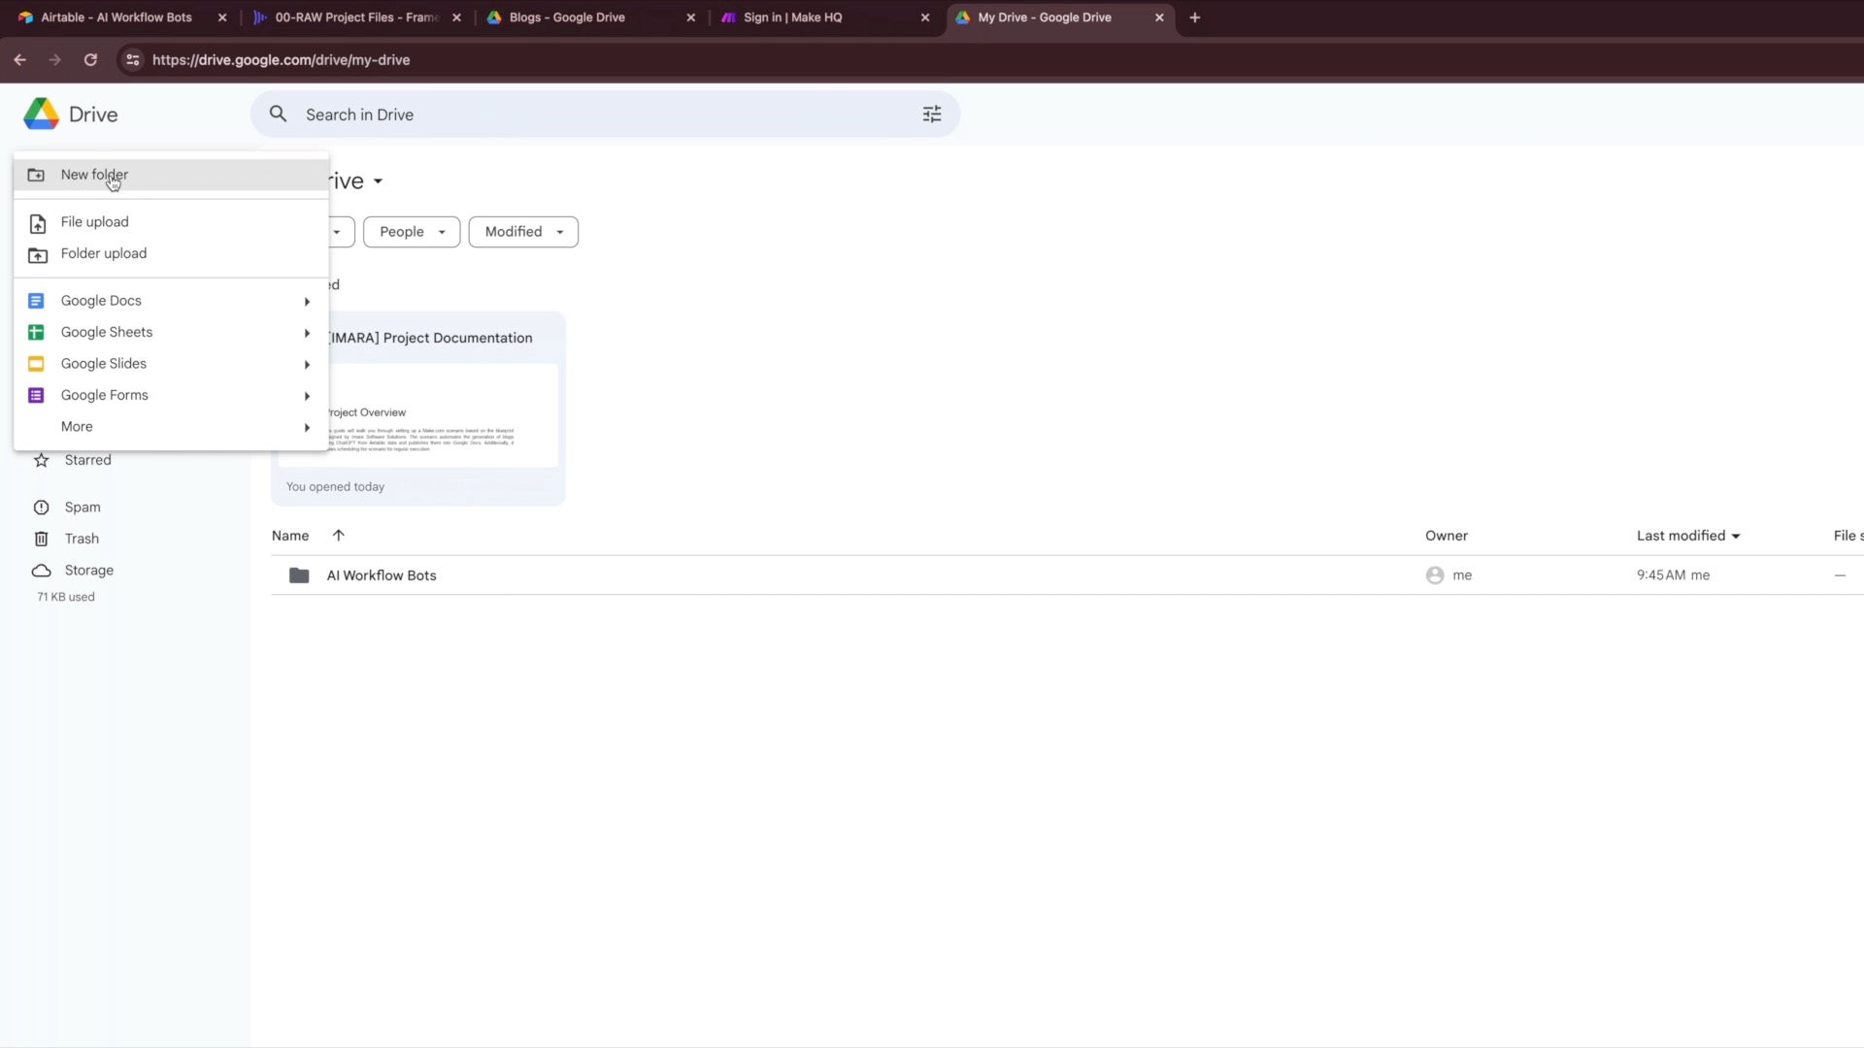This screenshot has height=1048, width=1864.
Task: Open the Trash section
Action: pos(81,538)
